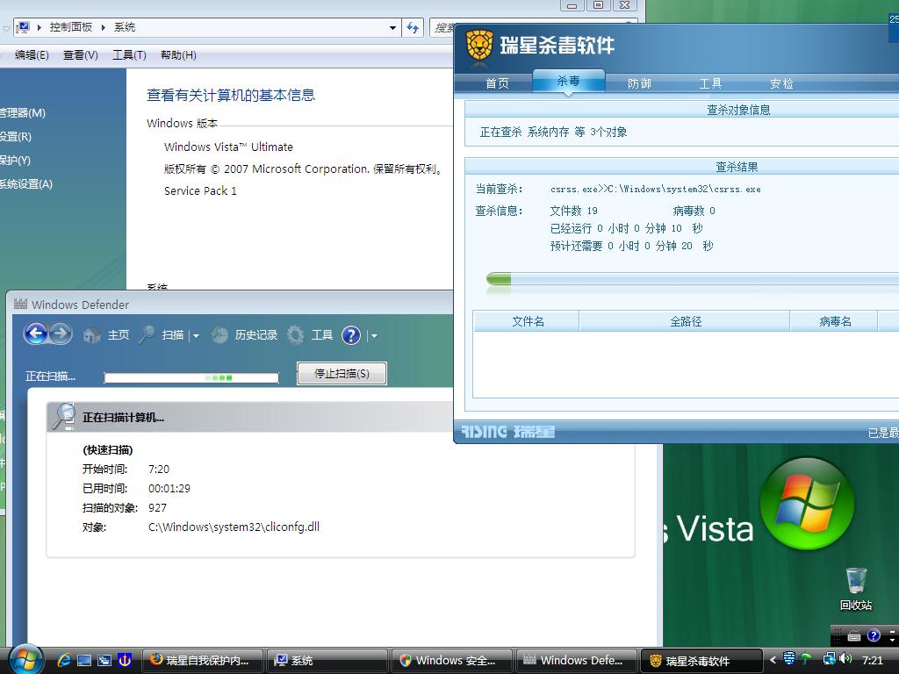Open the 工具 tab in Rising
Screen dimensions: 899x674
coord(710,83)
